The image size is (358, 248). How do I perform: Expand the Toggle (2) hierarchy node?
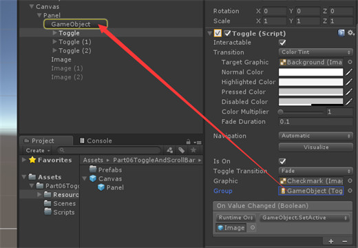click(54, 50)
